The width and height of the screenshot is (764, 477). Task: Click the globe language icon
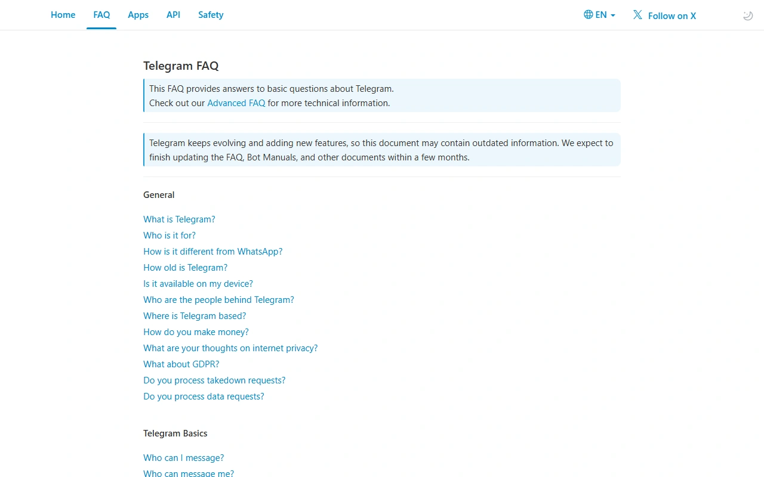[x=589, y=15]
